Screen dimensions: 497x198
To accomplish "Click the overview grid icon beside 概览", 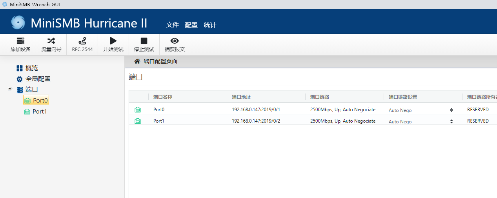I will pos(20,68).
